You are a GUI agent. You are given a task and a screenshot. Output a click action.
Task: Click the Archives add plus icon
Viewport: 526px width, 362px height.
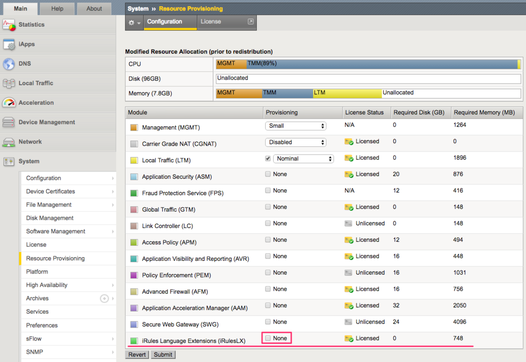click(104, 298)
